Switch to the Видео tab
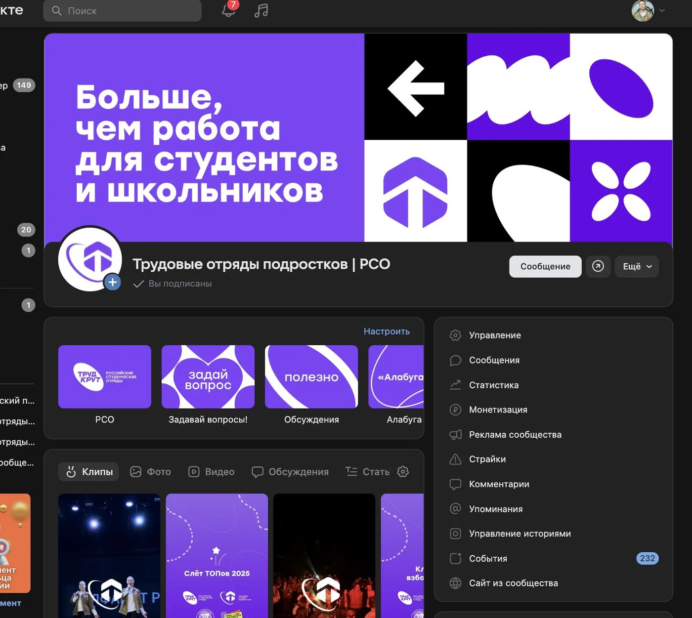Image resolution: width=692 pixels, height=618 pixels. (x=212, y=472)
